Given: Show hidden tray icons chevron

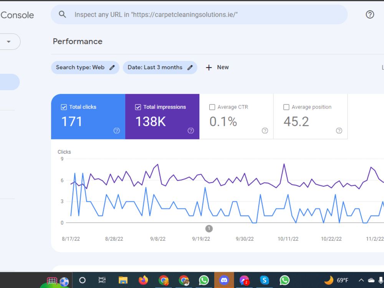Looking at the screenshot, I should 361,280.
